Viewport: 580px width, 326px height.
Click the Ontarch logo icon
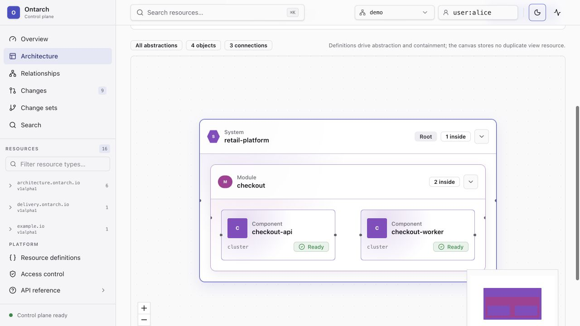click(x=14, y=13)
